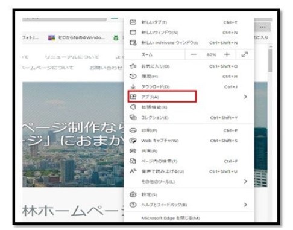Click the Share icon in menu
Screen dimensions: 293x230
click(133, 151)
